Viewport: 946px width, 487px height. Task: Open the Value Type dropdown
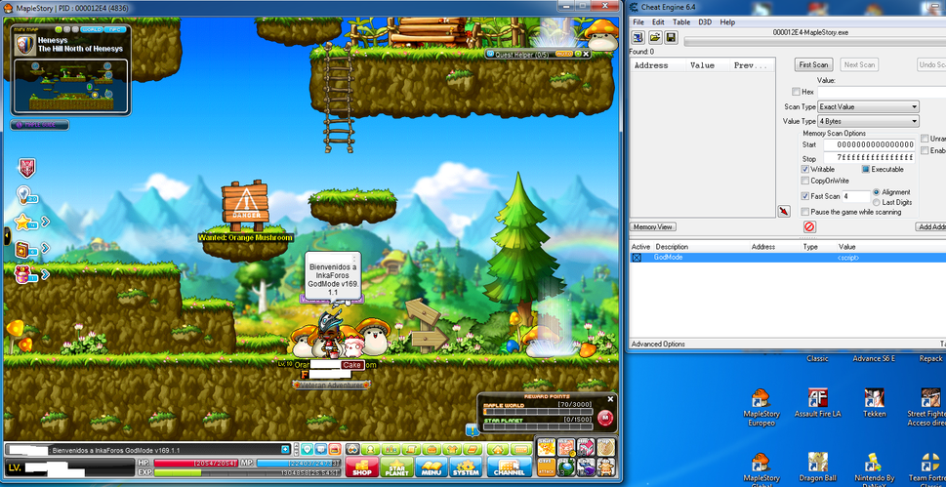coord(868,121)
